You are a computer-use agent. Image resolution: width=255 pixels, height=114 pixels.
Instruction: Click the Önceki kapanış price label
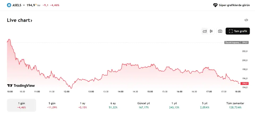[232, 42]
